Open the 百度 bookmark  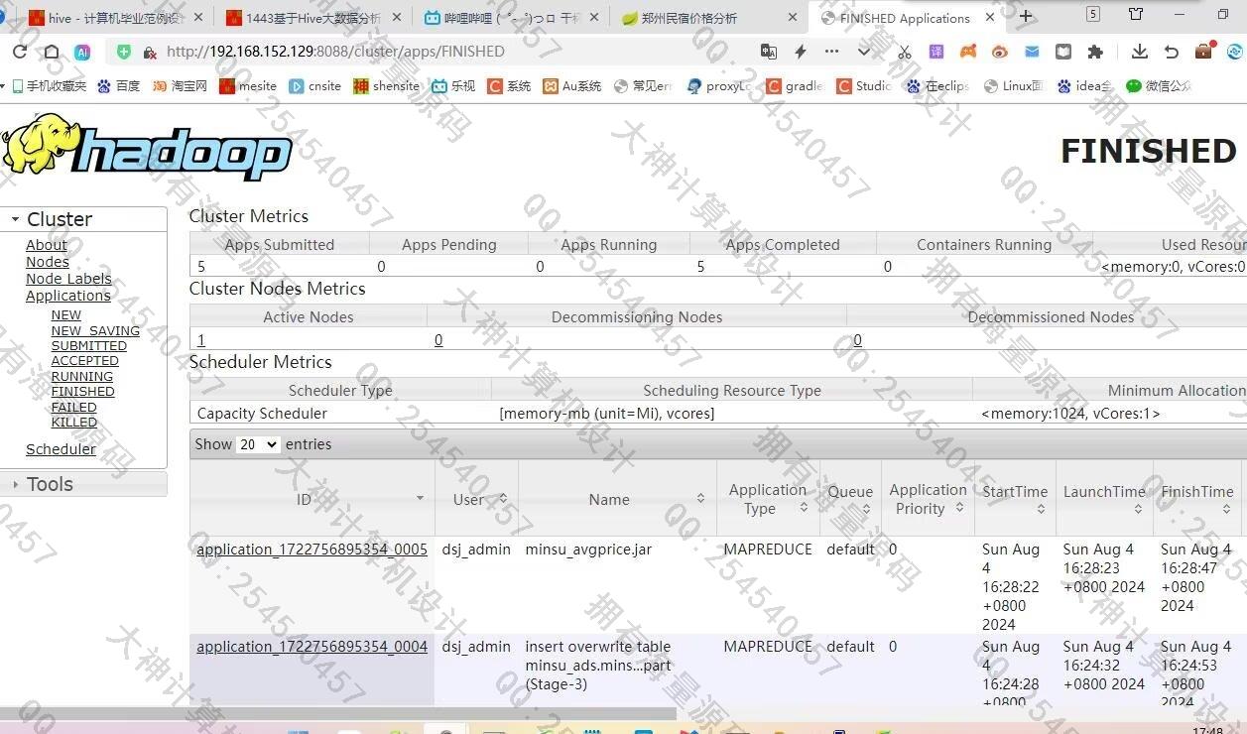point(118,86)
